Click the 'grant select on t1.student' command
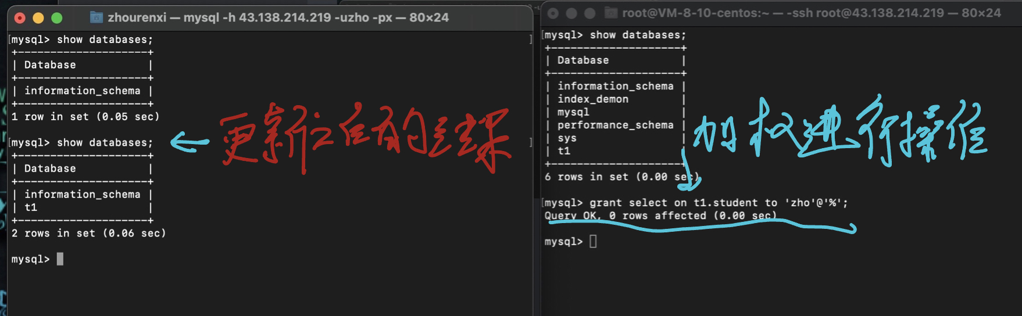Viewport: 1022px width, 316px height. (719, 203)
